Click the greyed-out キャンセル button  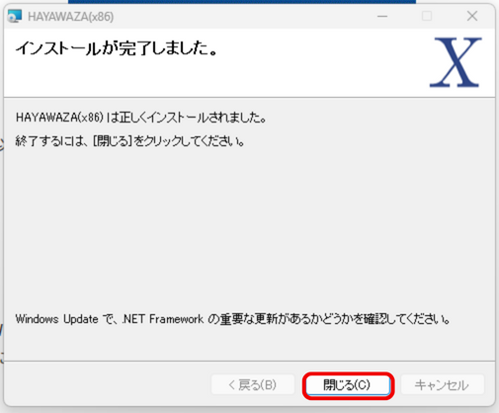click(x=443, y=384)
